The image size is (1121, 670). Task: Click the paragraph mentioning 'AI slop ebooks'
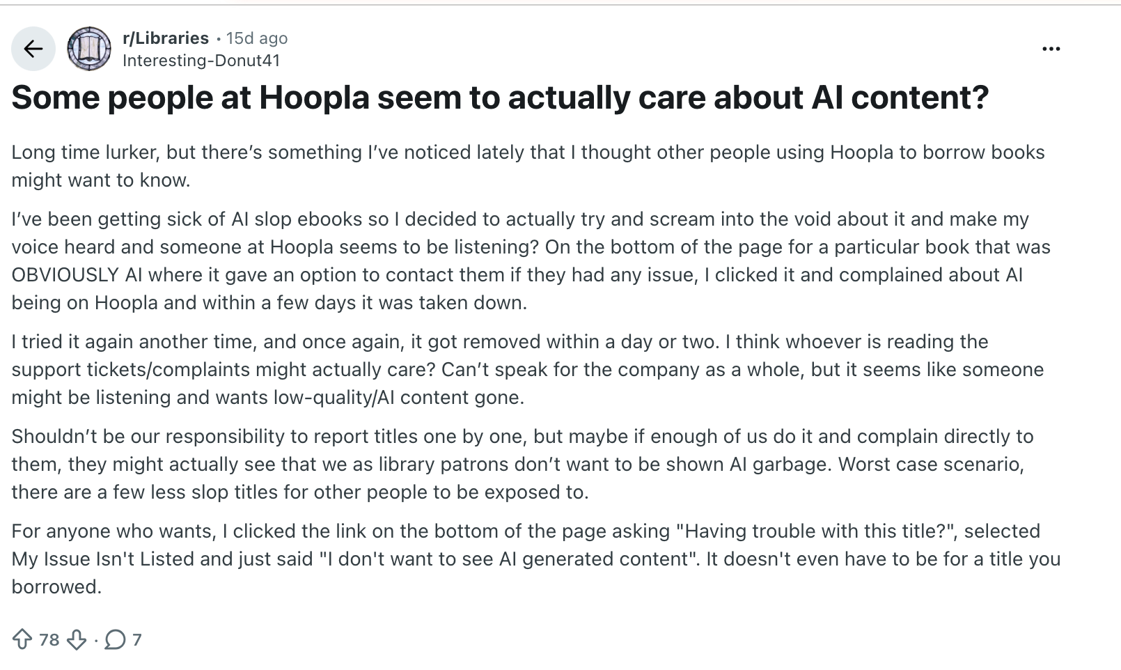point(529,260)
